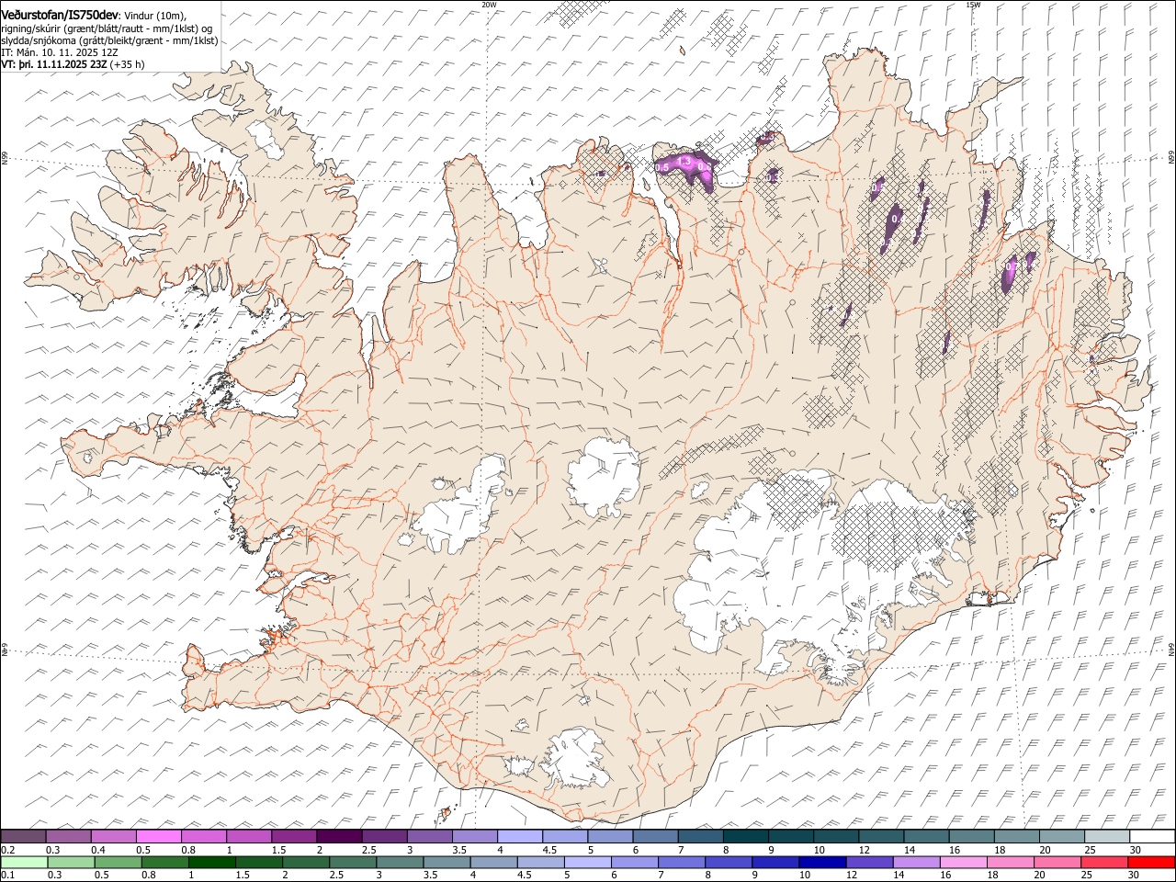Choose the lower legend swatch labeled 0.8
The image size is (1176, 882).
pyautogui.click(x=164, y=862)
